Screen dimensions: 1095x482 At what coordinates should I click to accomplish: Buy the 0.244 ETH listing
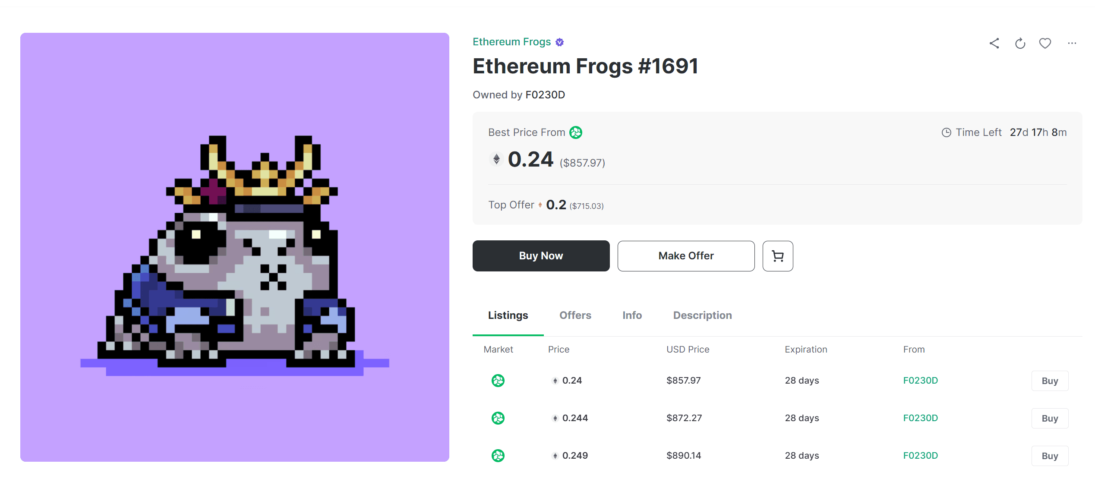(x=1050, y=419)
